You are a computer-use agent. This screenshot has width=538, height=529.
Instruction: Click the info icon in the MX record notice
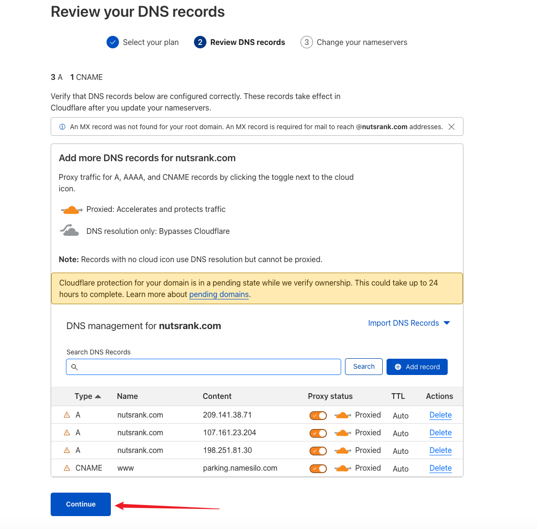point(63,126)
